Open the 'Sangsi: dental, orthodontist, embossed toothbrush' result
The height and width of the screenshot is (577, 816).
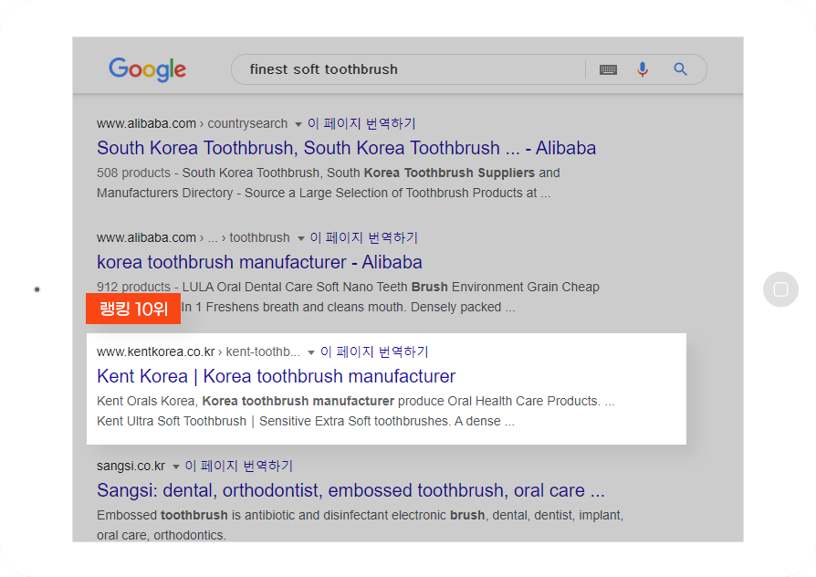tap(350, 490)
